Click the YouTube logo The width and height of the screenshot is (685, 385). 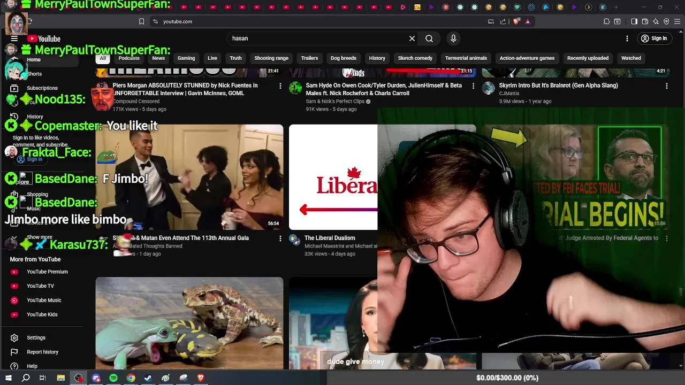(44, 38)
